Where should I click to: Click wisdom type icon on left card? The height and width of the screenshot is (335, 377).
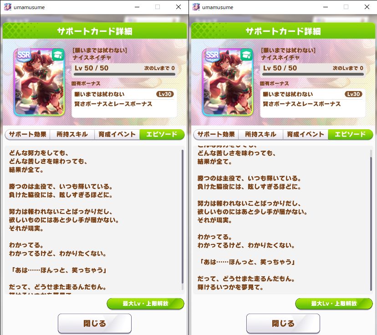tap(58, 55)
